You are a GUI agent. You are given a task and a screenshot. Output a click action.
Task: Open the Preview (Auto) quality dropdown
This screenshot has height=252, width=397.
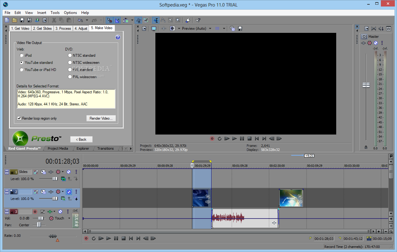pyautogui.click(x=210, y=29)
